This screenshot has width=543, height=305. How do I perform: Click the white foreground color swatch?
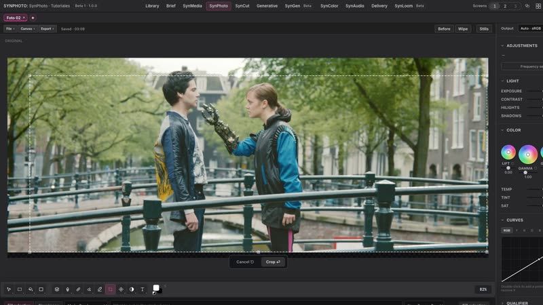[x=156, y=287]
